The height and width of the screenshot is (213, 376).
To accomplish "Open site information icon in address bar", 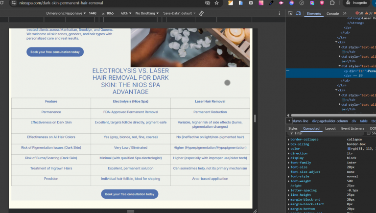I will [x=14, y=3].
